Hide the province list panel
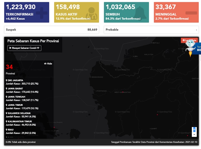This screenshot has width=201, height=149. [48, 63]
